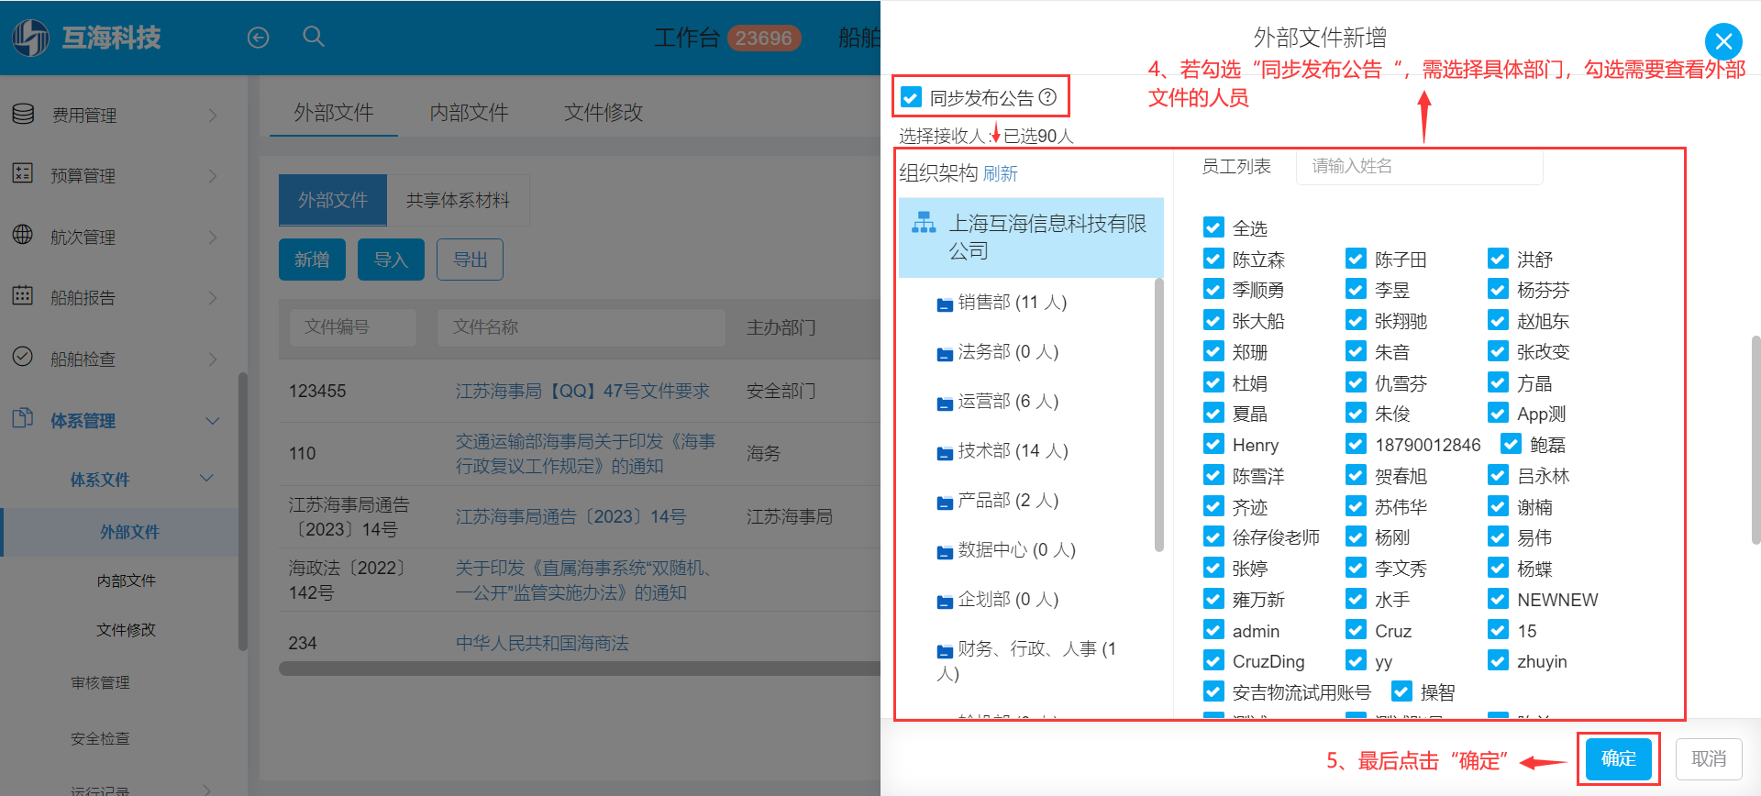Select the 共享体系材料 sub-tab
Viewport: 1761px width, 796px height.
pos(458,200)
